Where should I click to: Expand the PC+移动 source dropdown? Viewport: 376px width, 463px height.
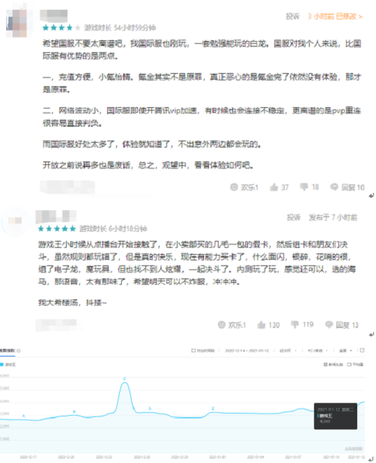click(318, 350)
